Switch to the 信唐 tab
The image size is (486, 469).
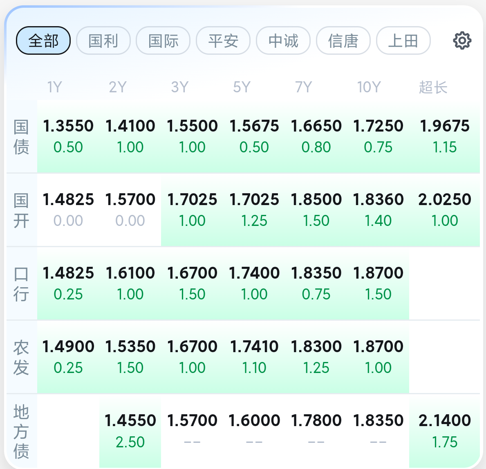tap(343, 40)
